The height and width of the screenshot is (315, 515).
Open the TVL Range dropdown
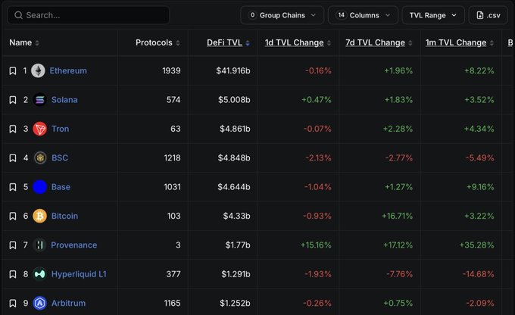[433, 15]
